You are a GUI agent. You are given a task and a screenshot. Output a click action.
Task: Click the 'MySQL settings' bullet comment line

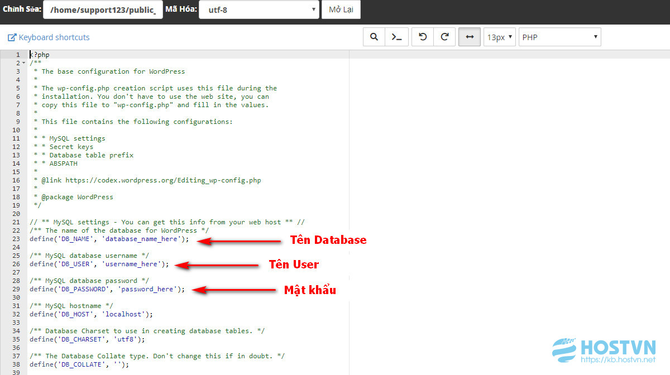[69, 138]
